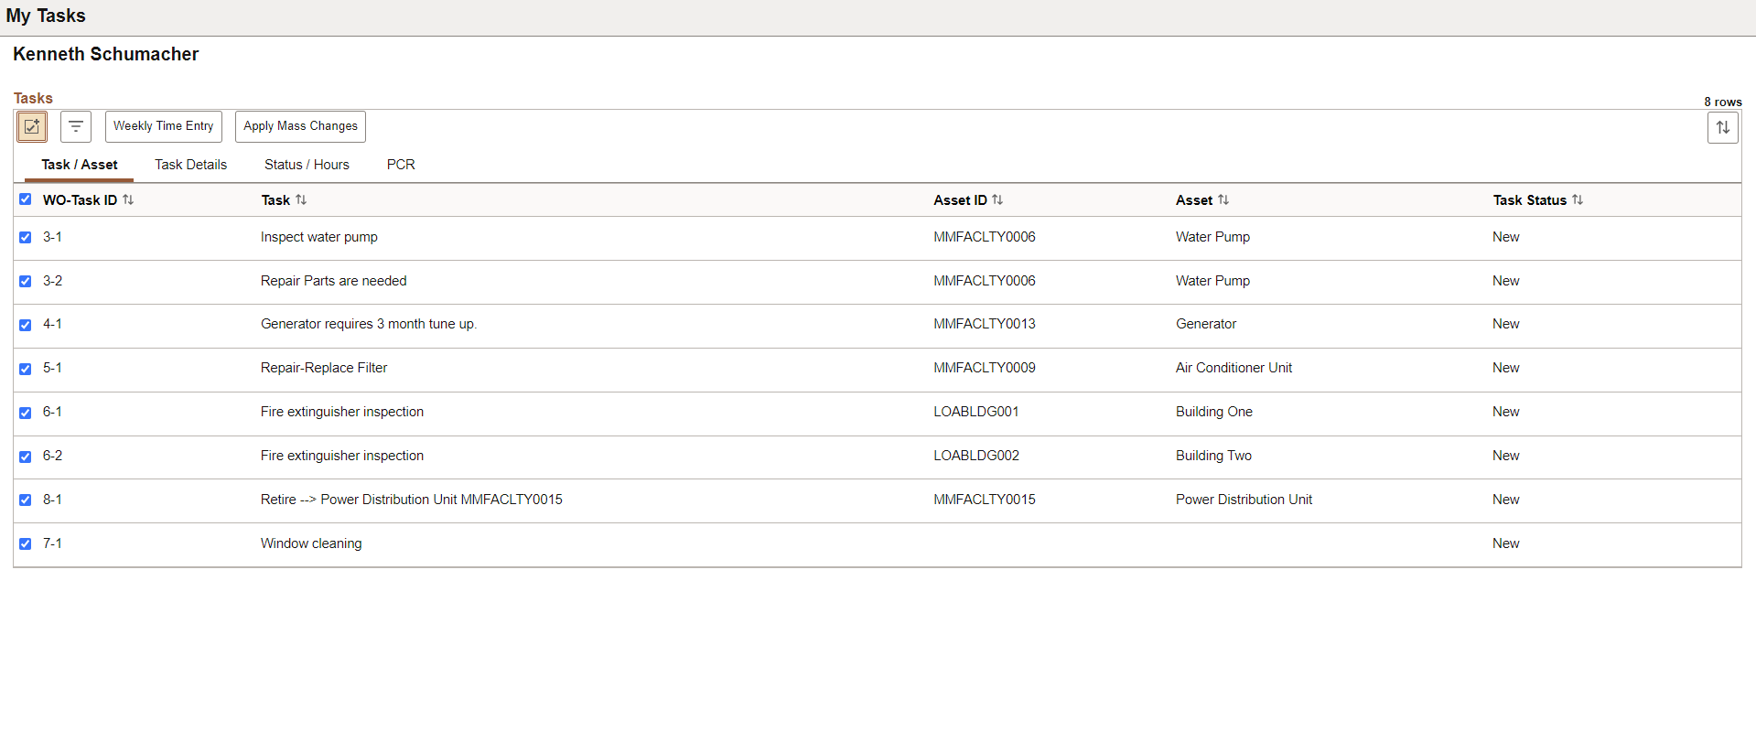Click the Kenneth Schumacher name heading
The image size is (1756, 742).
coord(106,54)
